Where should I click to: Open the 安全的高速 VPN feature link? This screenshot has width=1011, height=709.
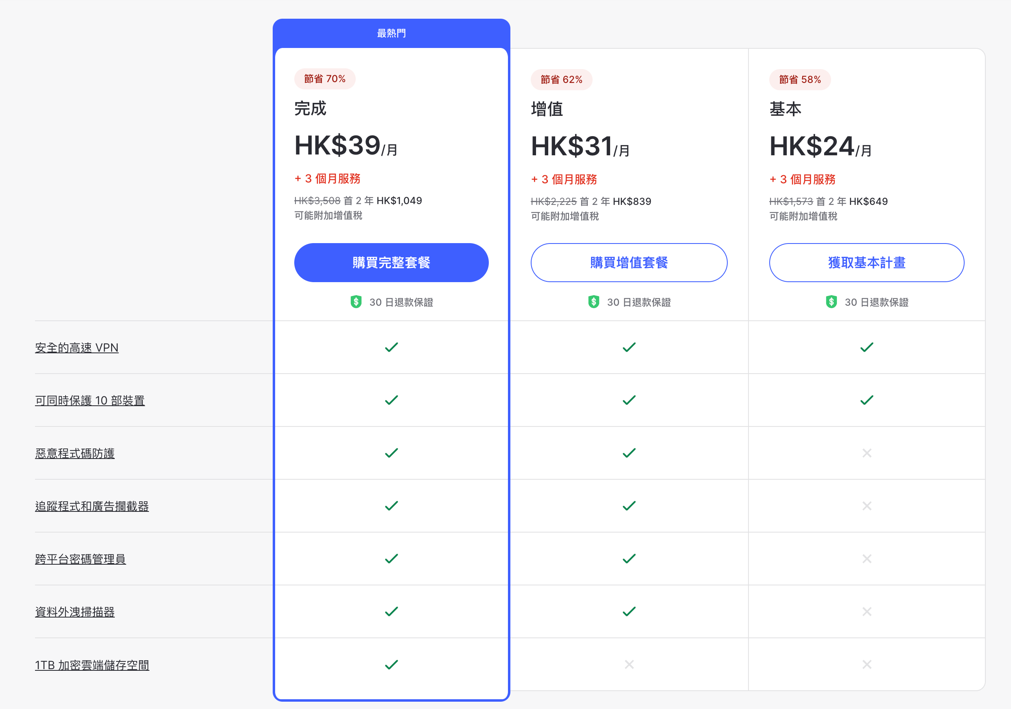click(x=77, y=348)
